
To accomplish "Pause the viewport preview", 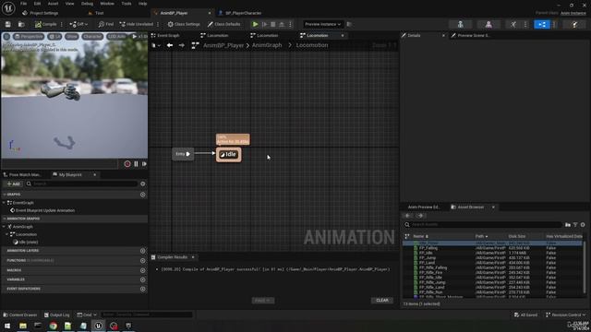I will point(136,164).
